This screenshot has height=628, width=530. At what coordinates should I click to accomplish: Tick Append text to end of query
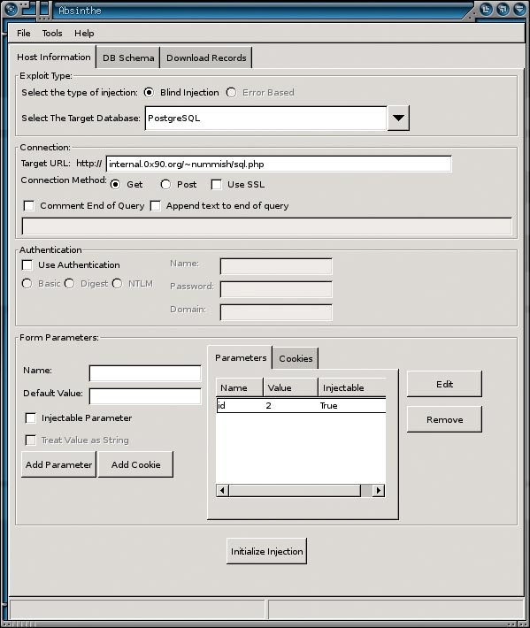155,205
